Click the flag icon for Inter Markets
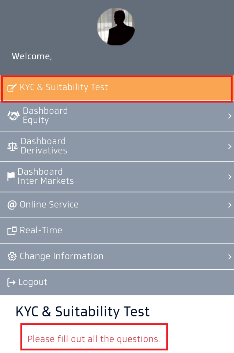Viewport: 234px width, 353px height. (11, 176)
